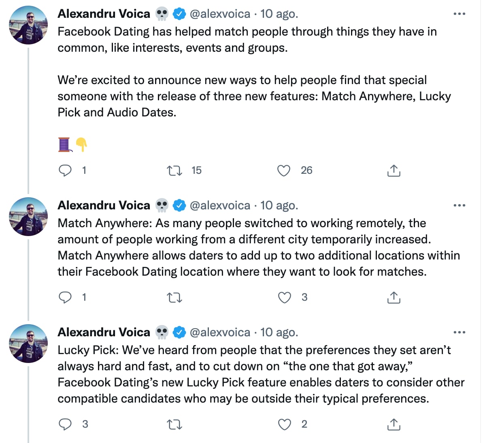This screenshot has width=485, height=443.
Task: Reply to the Facebook Dating announcement tweet
Action: (65, 171)
